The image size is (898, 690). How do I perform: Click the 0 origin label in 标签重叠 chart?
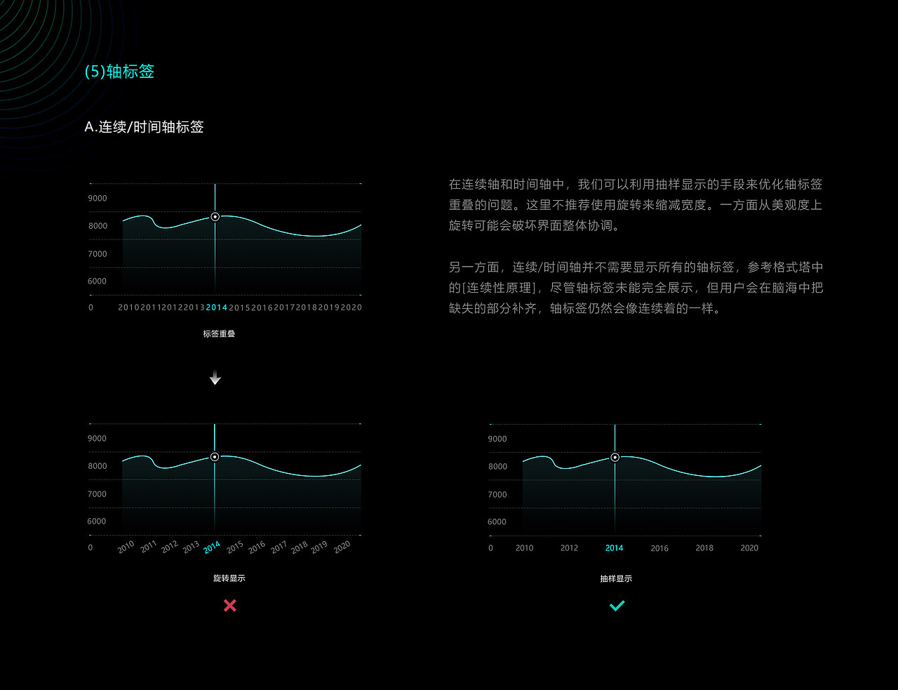(91, 307)
